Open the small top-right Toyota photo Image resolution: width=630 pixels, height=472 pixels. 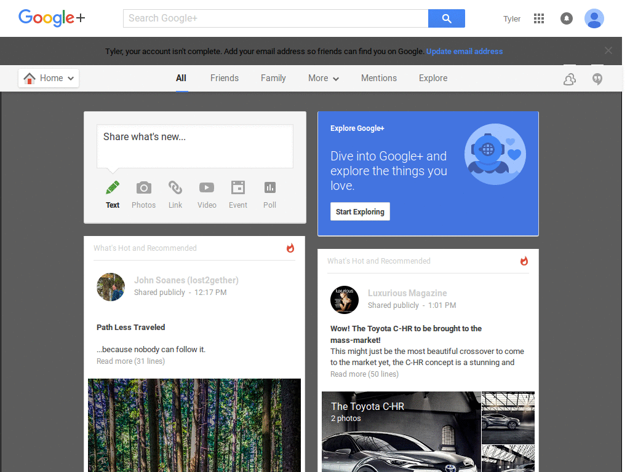[x=508, y=417]
